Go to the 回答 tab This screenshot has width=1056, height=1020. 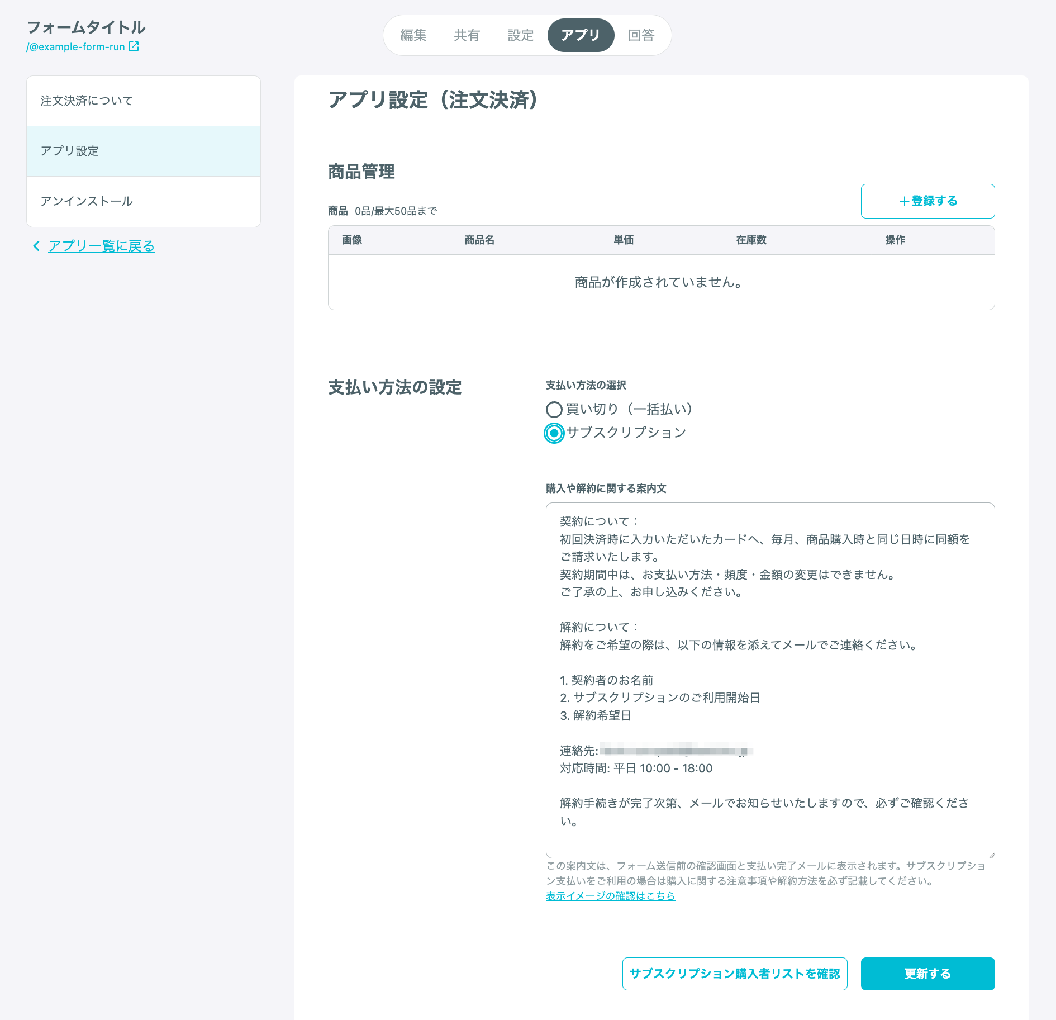pos(641,35)
